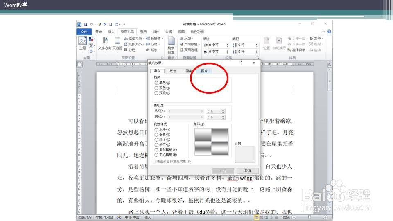The height and width of the screenshot is (221, 393).
Task: Open Breaks (分隔符) dropdown
Action: click(154, 38)
